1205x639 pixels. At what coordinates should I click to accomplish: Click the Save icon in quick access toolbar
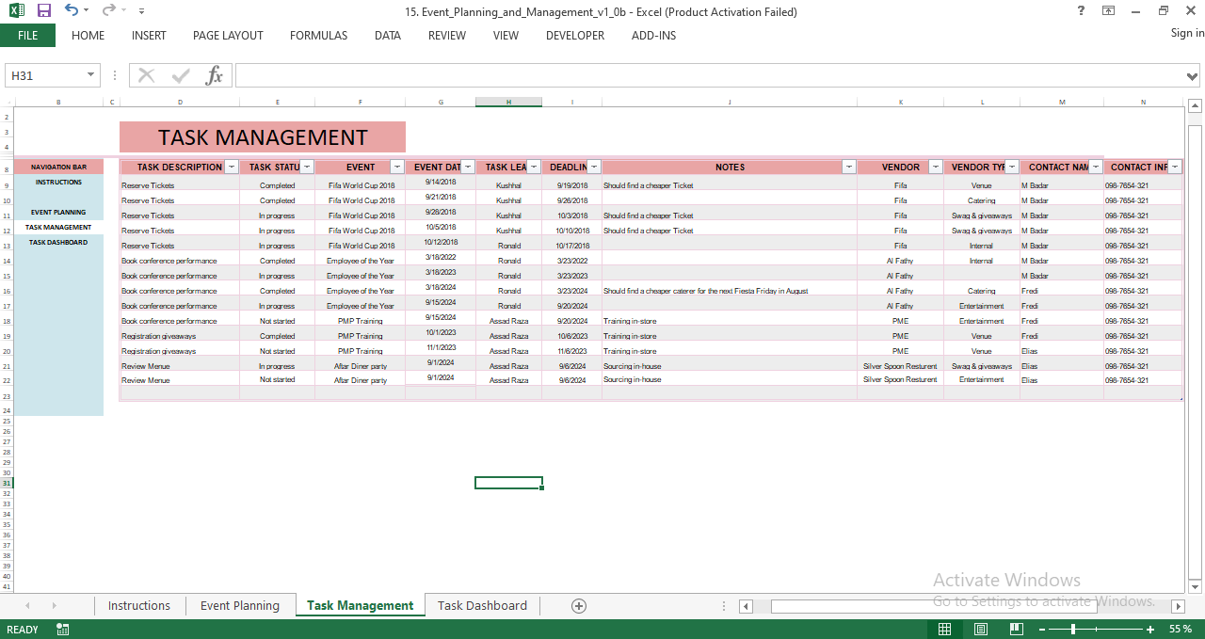click(x=43, y=11)
